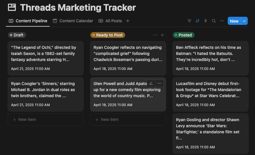Switch to the Content Calendar tab
This screenshot has height=155, width=255.
click(73, 21)
